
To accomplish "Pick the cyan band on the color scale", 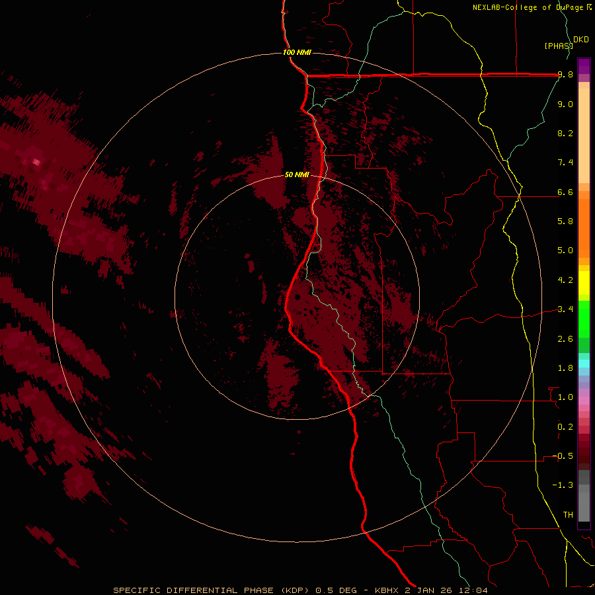I will point(584,364).
